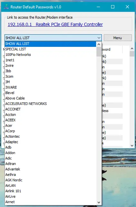Collapse the SHOW ALL LIST combo box arrow

pyautogui.click(x=99, y=38)
